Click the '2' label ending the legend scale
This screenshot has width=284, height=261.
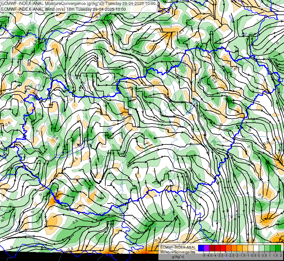[281, 255]
